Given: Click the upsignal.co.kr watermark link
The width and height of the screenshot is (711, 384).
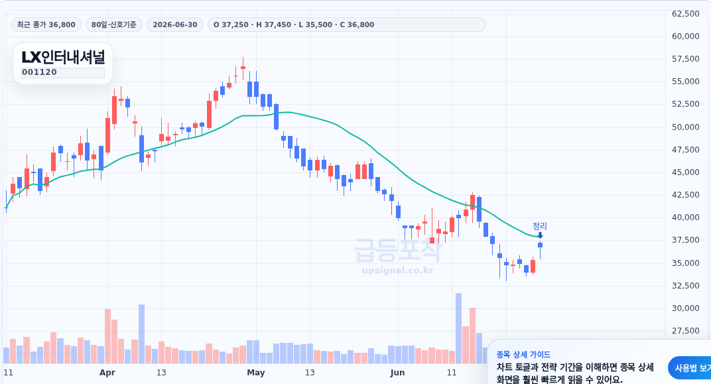Looking at the screenshot, I should [x=398, y=271].
